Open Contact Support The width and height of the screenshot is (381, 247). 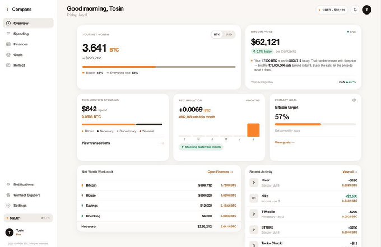pyautogui.click(x=28, y=195)
